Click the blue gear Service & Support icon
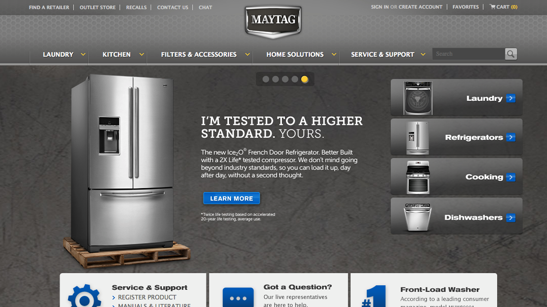 coord(84,295)
